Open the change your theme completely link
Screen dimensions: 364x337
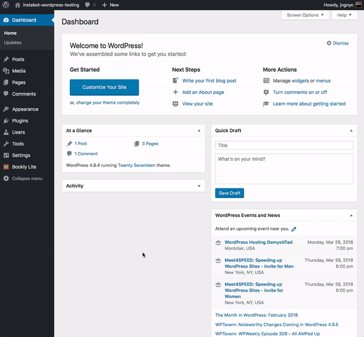pos(108,102)
